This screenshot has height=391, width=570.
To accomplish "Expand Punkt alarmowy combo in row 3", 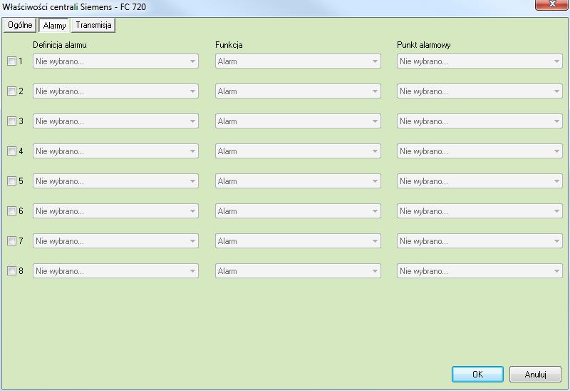I will (x=480, y=121).
